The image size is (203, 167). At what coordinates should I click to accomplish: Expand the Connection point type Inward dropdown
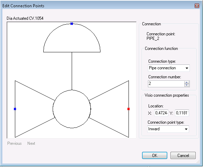[x=186, y=129]
